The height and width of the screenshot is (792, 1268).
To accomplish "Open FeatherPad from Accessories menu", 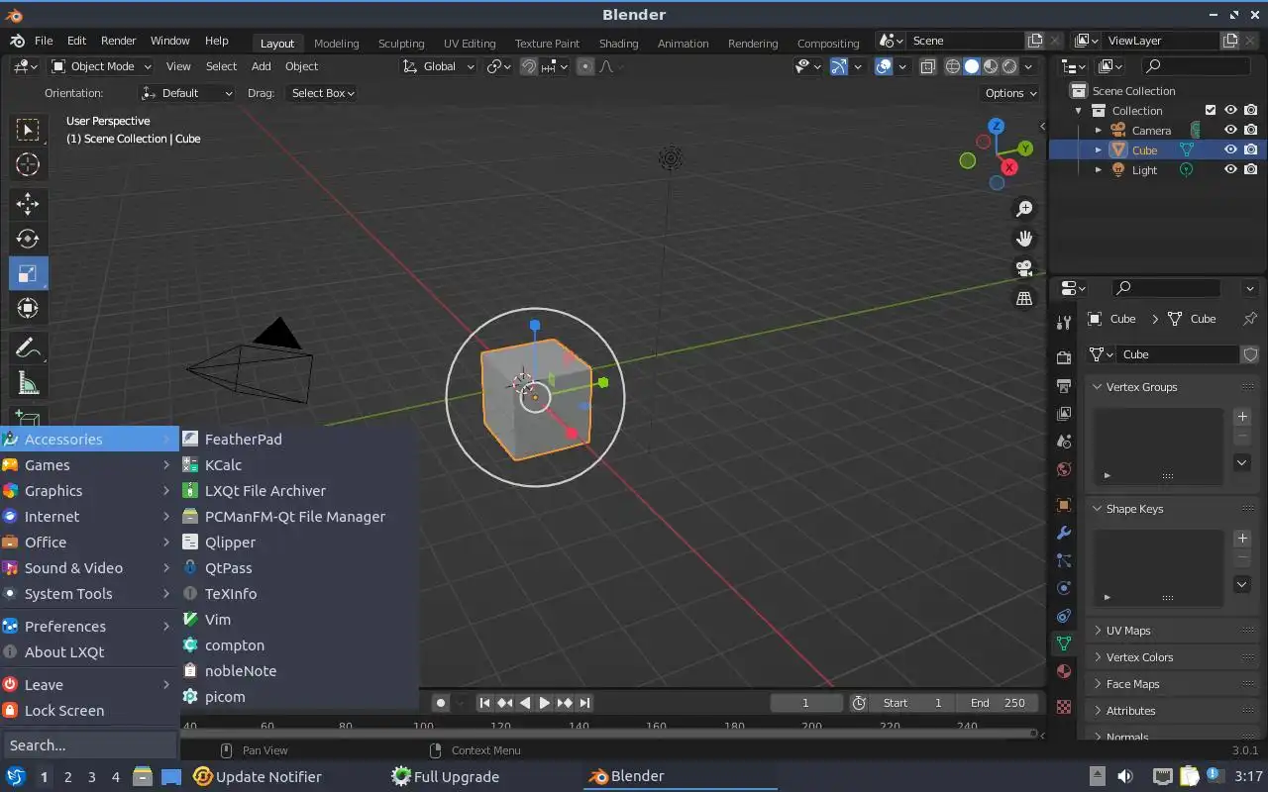I will (299, 439).
